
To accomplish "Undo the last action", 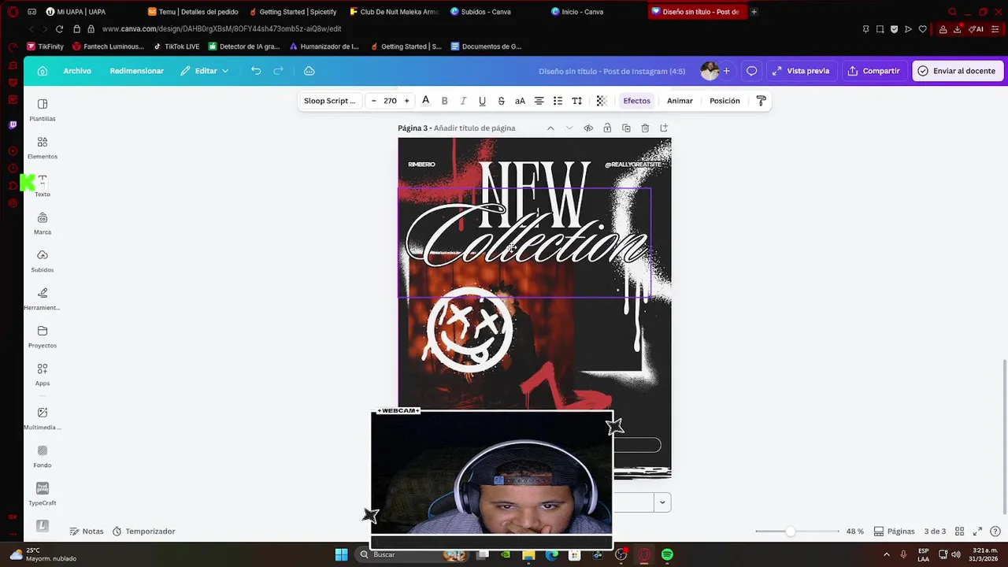I will 256,71.
